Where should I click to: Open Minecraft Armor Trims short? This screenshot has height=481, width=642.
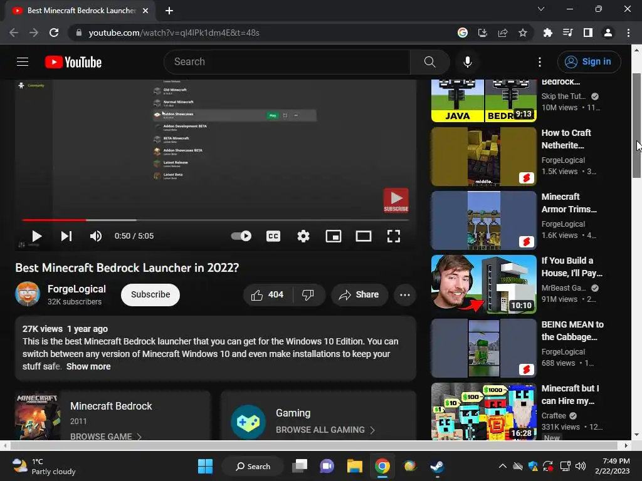coord(483,220)
